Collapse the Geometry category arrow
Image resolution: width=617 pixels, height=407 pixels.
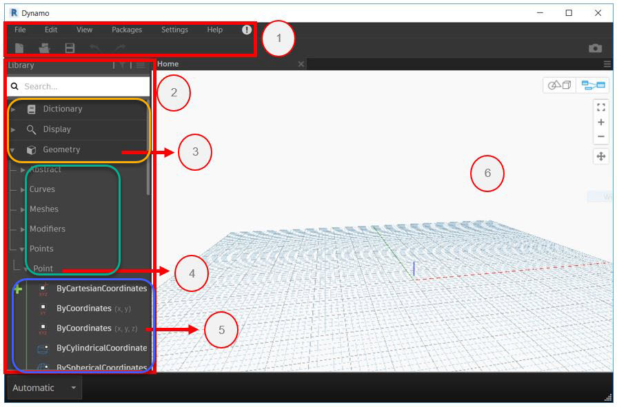pos(12,150)
